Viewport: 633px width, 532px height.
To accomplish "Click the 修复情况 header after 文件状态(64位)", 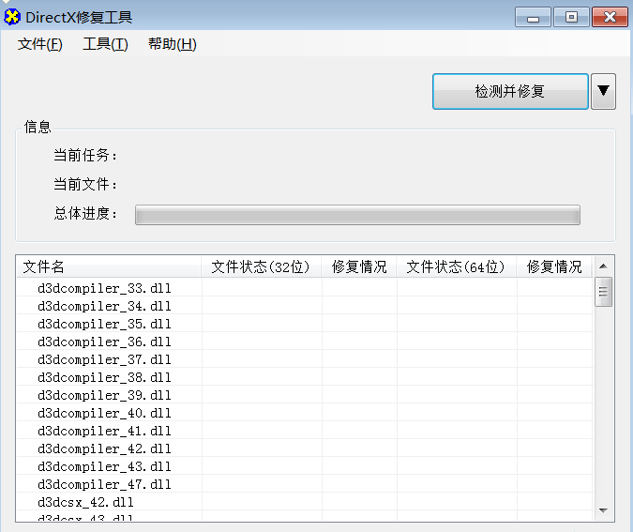I will pyautogui.click(x=554, y=266).
